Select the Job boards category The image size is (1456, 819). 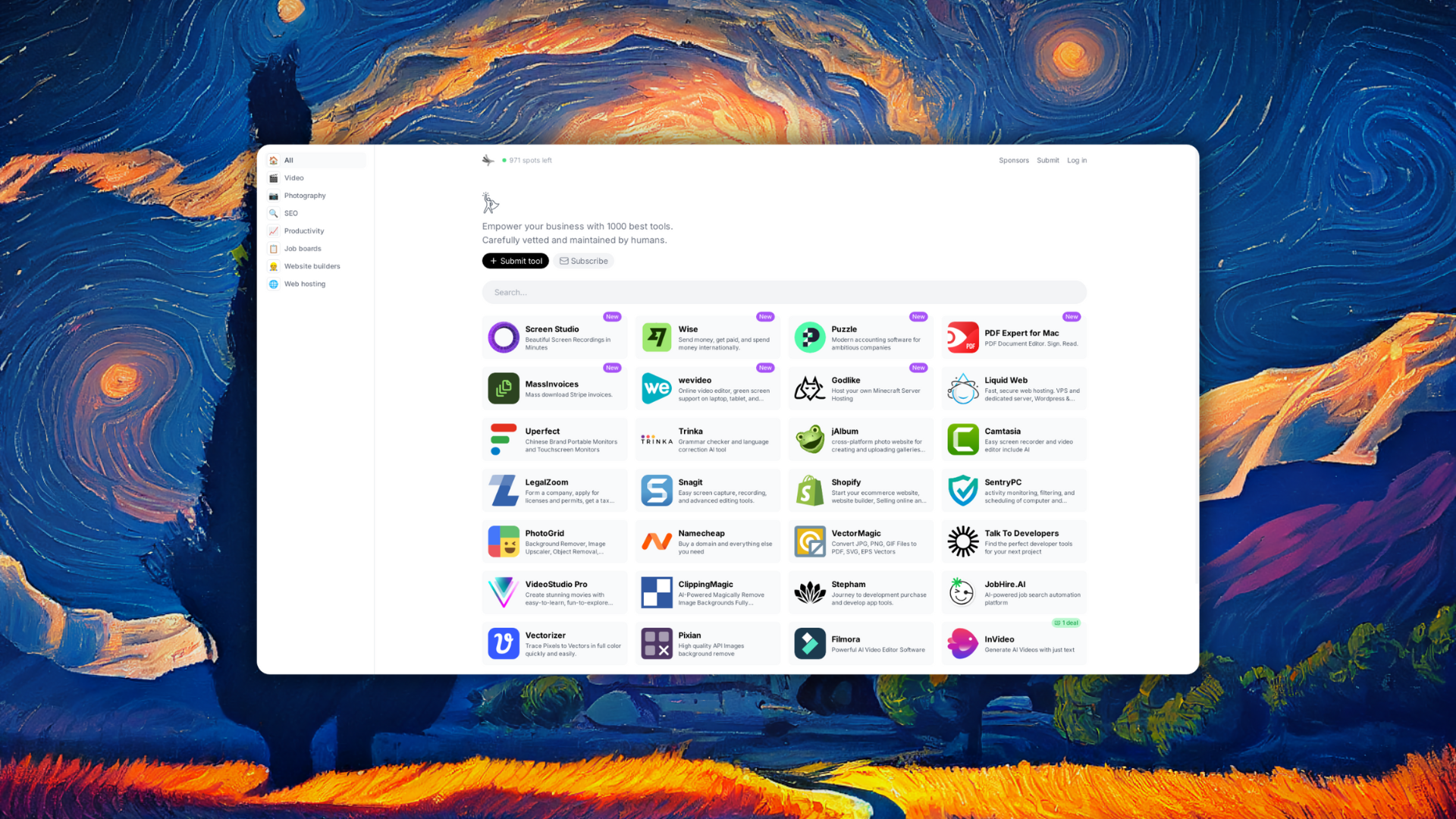pos(316,249)
